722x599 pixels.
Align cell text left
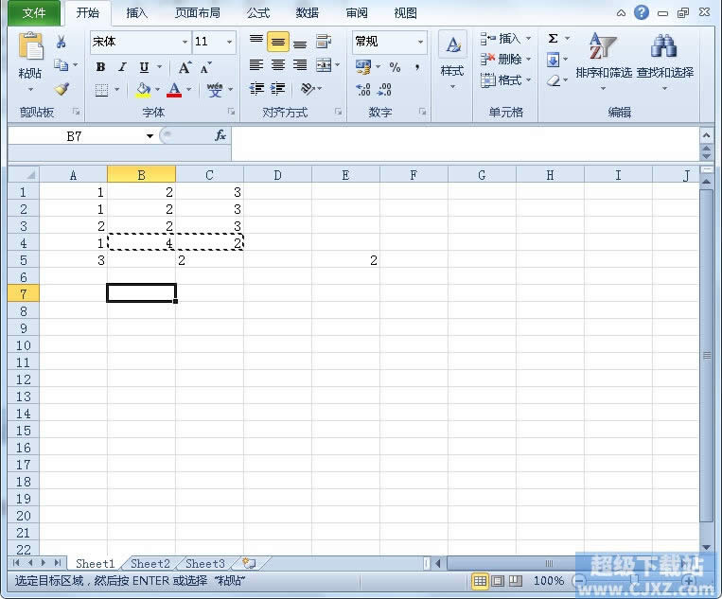tap(256, 65)
